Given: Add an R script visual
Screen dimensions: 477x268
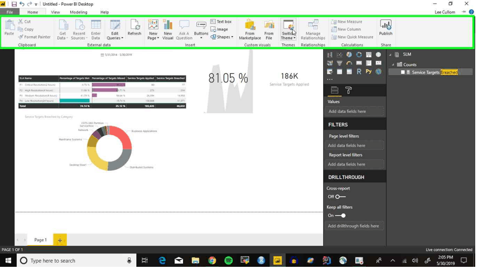Looking at the screenshot, I should pos(359,71).
